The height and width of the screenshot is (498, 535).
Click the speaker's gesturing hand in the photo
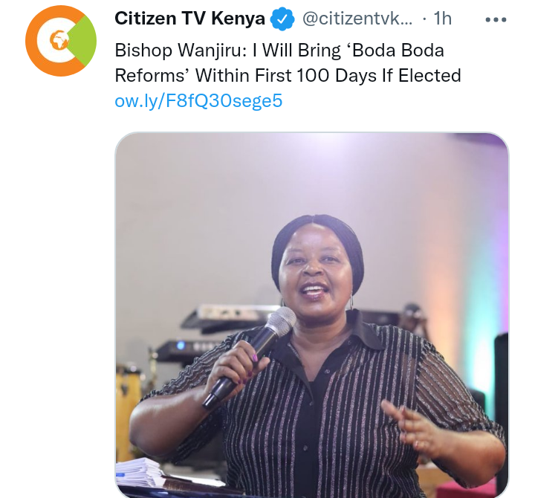coord(416,427)
